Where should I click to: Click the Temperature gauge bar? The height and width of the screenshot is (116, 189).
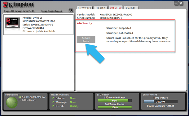[x=160, y=101]
